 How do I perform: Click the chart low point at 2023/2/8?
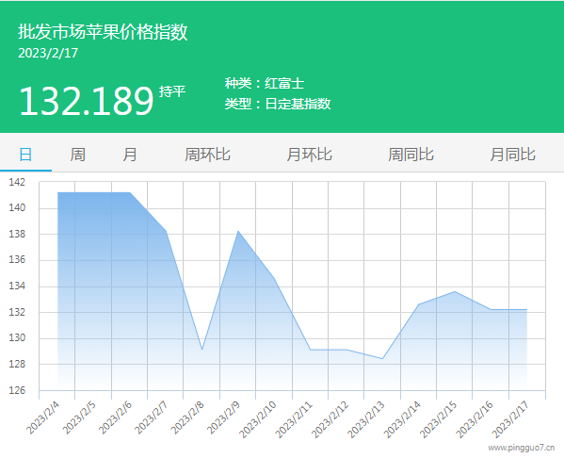point(202,350)
